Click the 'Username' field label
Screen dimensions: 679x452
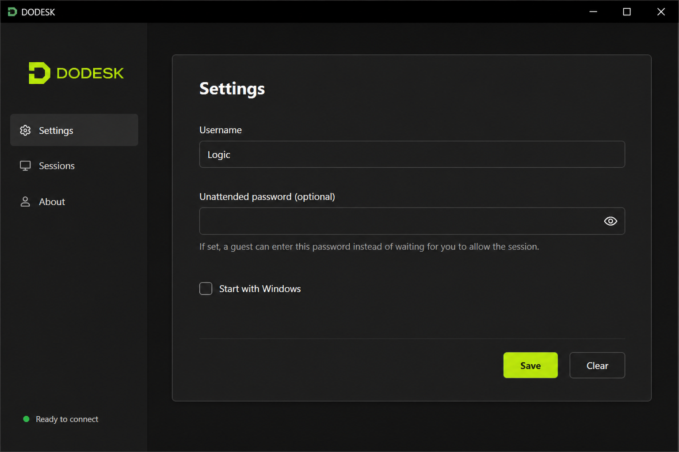click(221, 130)
